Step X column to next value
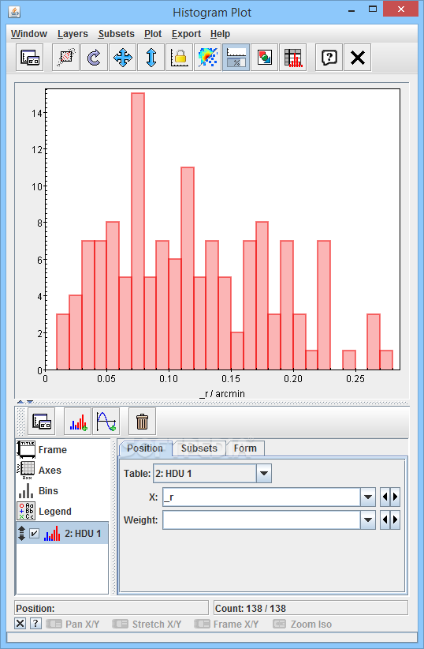The image size is (424, 649). coord(395,497)
